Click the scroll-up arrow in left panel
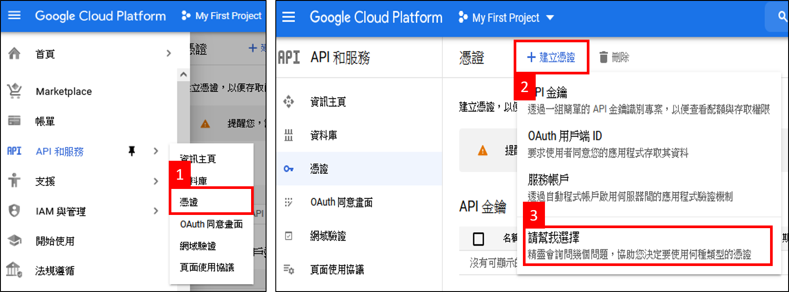Image resolution: width=789 pixels, height=292 pixels. click(x=183, y=74)
